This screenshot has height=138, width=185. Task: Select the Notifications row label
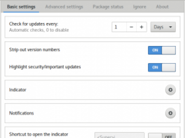click(21, 113)
